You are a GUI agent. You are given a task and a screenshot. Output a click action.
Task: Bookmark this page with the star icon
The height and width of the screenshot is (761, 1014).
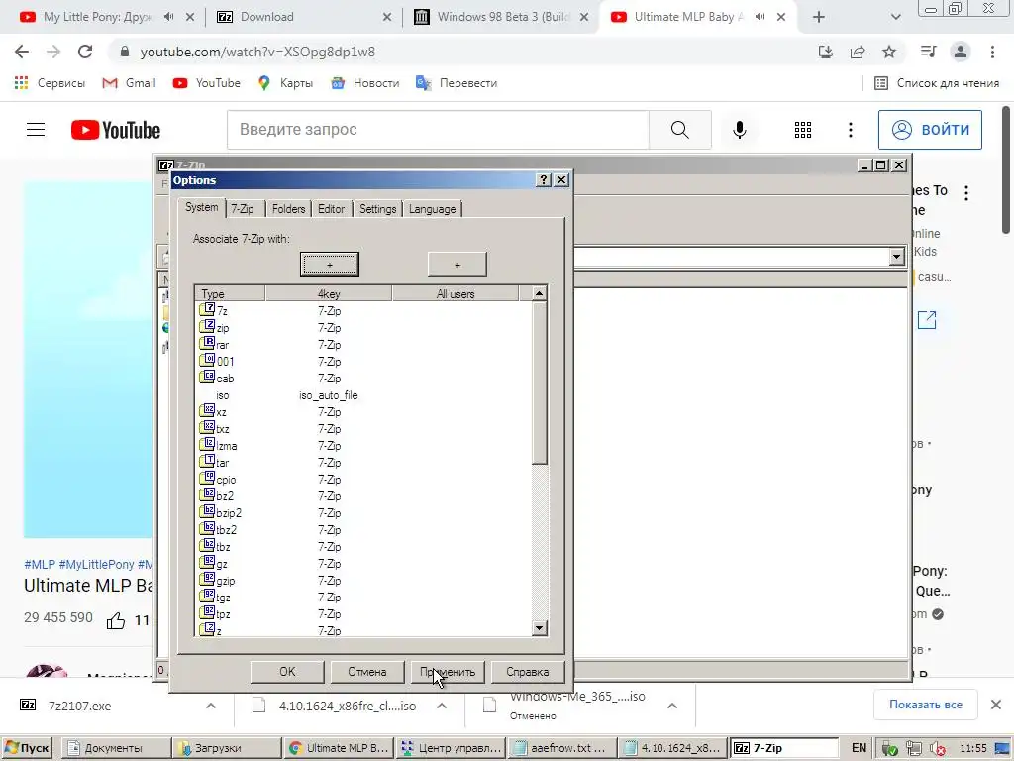889,52
